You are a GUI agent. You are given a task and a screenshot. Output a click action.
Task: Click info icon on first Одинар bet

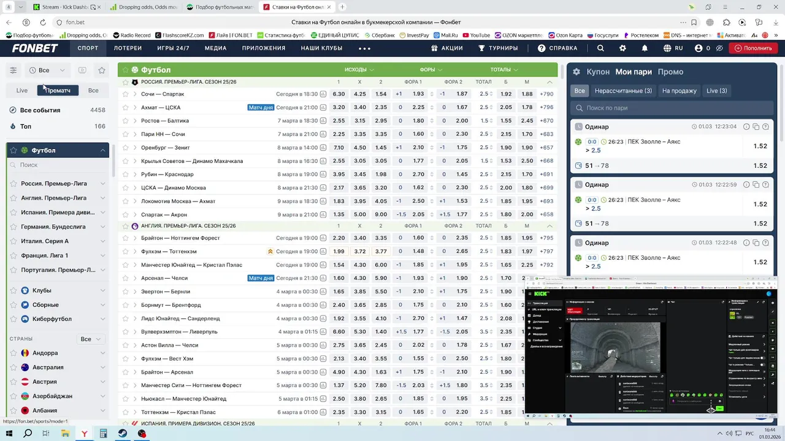(x=746, y=127)
